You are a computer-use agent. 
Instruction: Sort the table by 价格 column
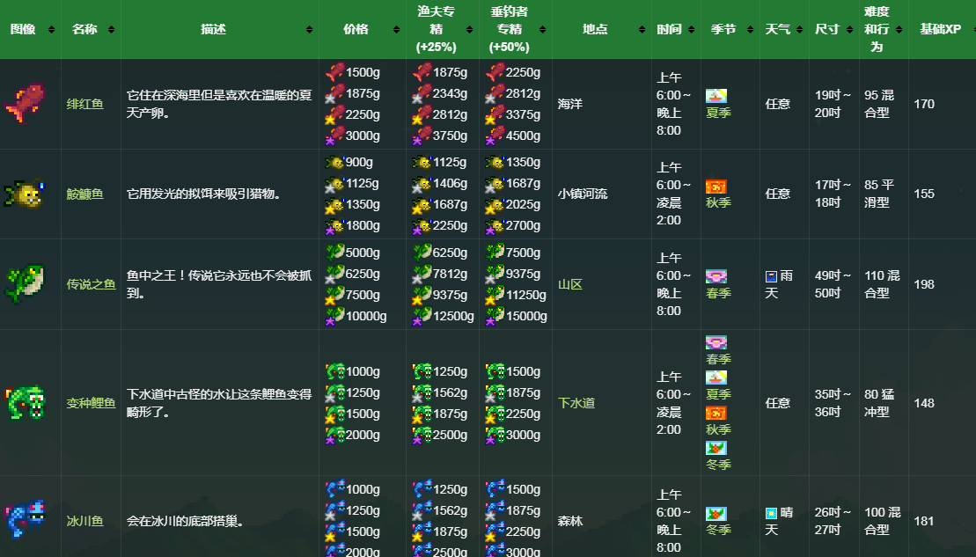coord(362,30)
